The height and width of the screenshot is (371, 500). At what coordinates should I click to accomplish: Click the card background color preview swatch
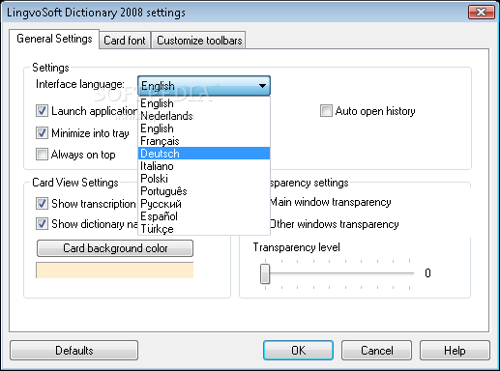click(115, 270)
